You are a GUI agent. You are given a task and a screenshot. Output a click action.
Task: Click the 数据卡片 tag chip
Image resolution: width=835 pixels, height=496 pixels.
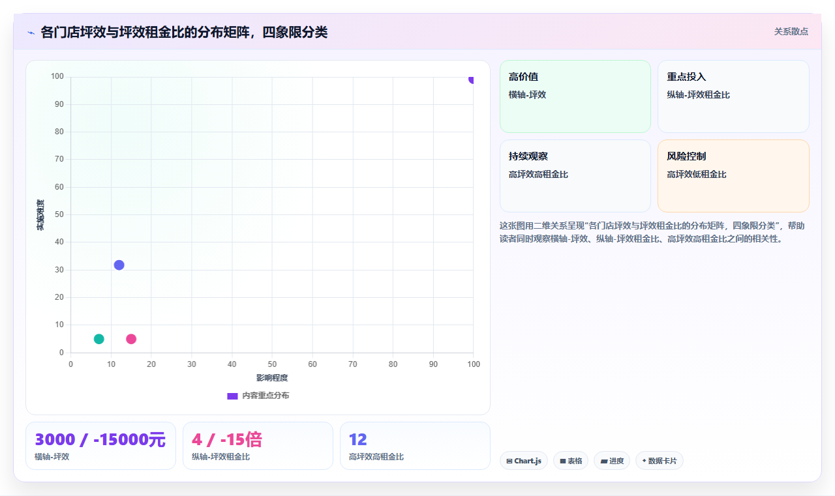[660, 461]
